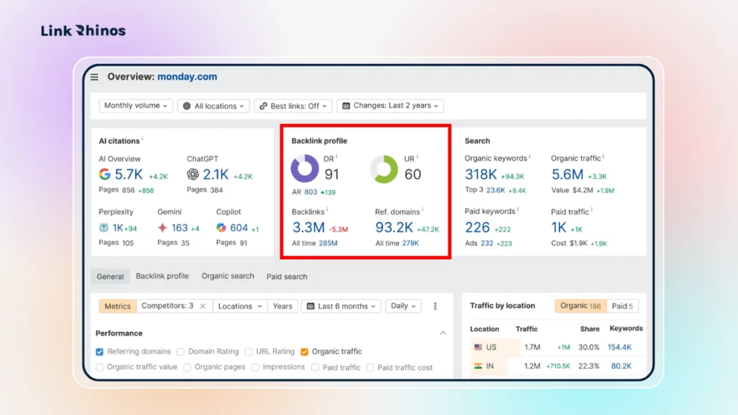Click the Years button
Viewport: 738px width, 415px height.
click(283, 306)
